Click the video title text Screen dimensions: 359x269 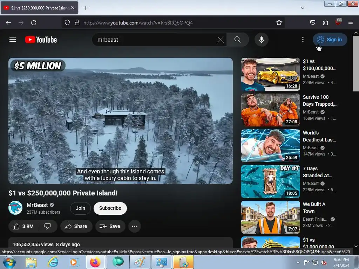63,193
